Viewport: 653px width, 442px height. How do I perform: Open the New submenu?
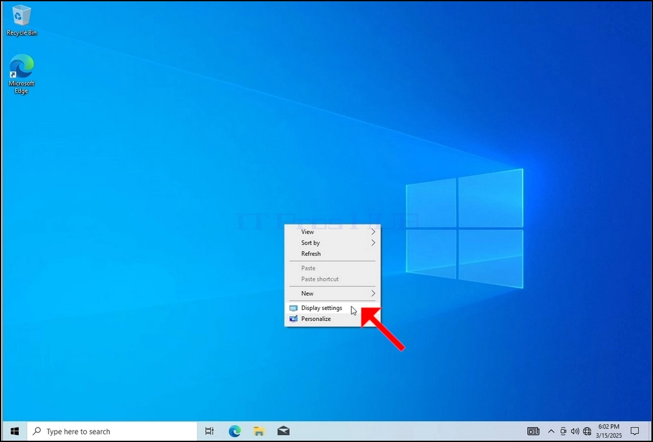pyautogui.click(x=332, y=293)
